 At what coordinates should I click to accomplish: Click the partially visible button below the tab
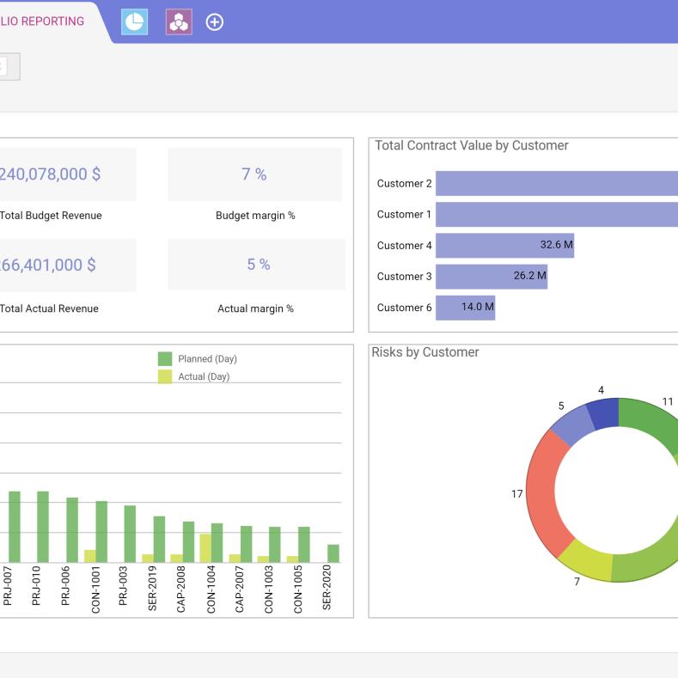point(8,67)
